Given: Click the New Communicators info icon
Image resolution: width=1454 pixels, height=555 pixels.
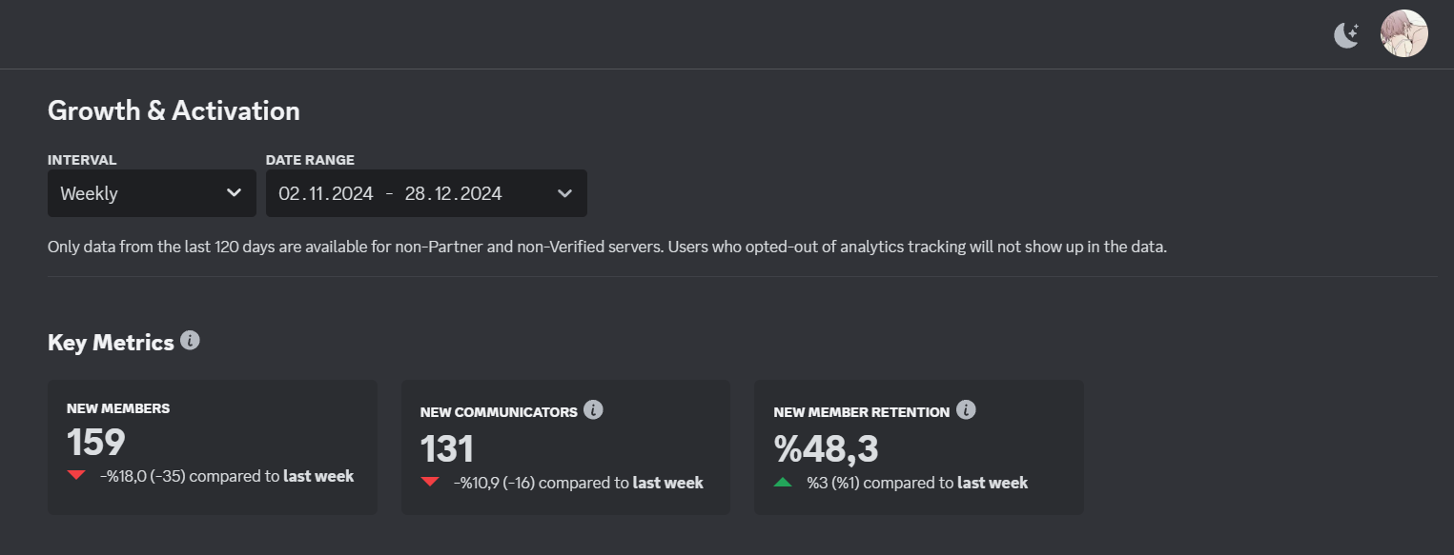Looking at the screenshot, I should (x=593, y=410).
